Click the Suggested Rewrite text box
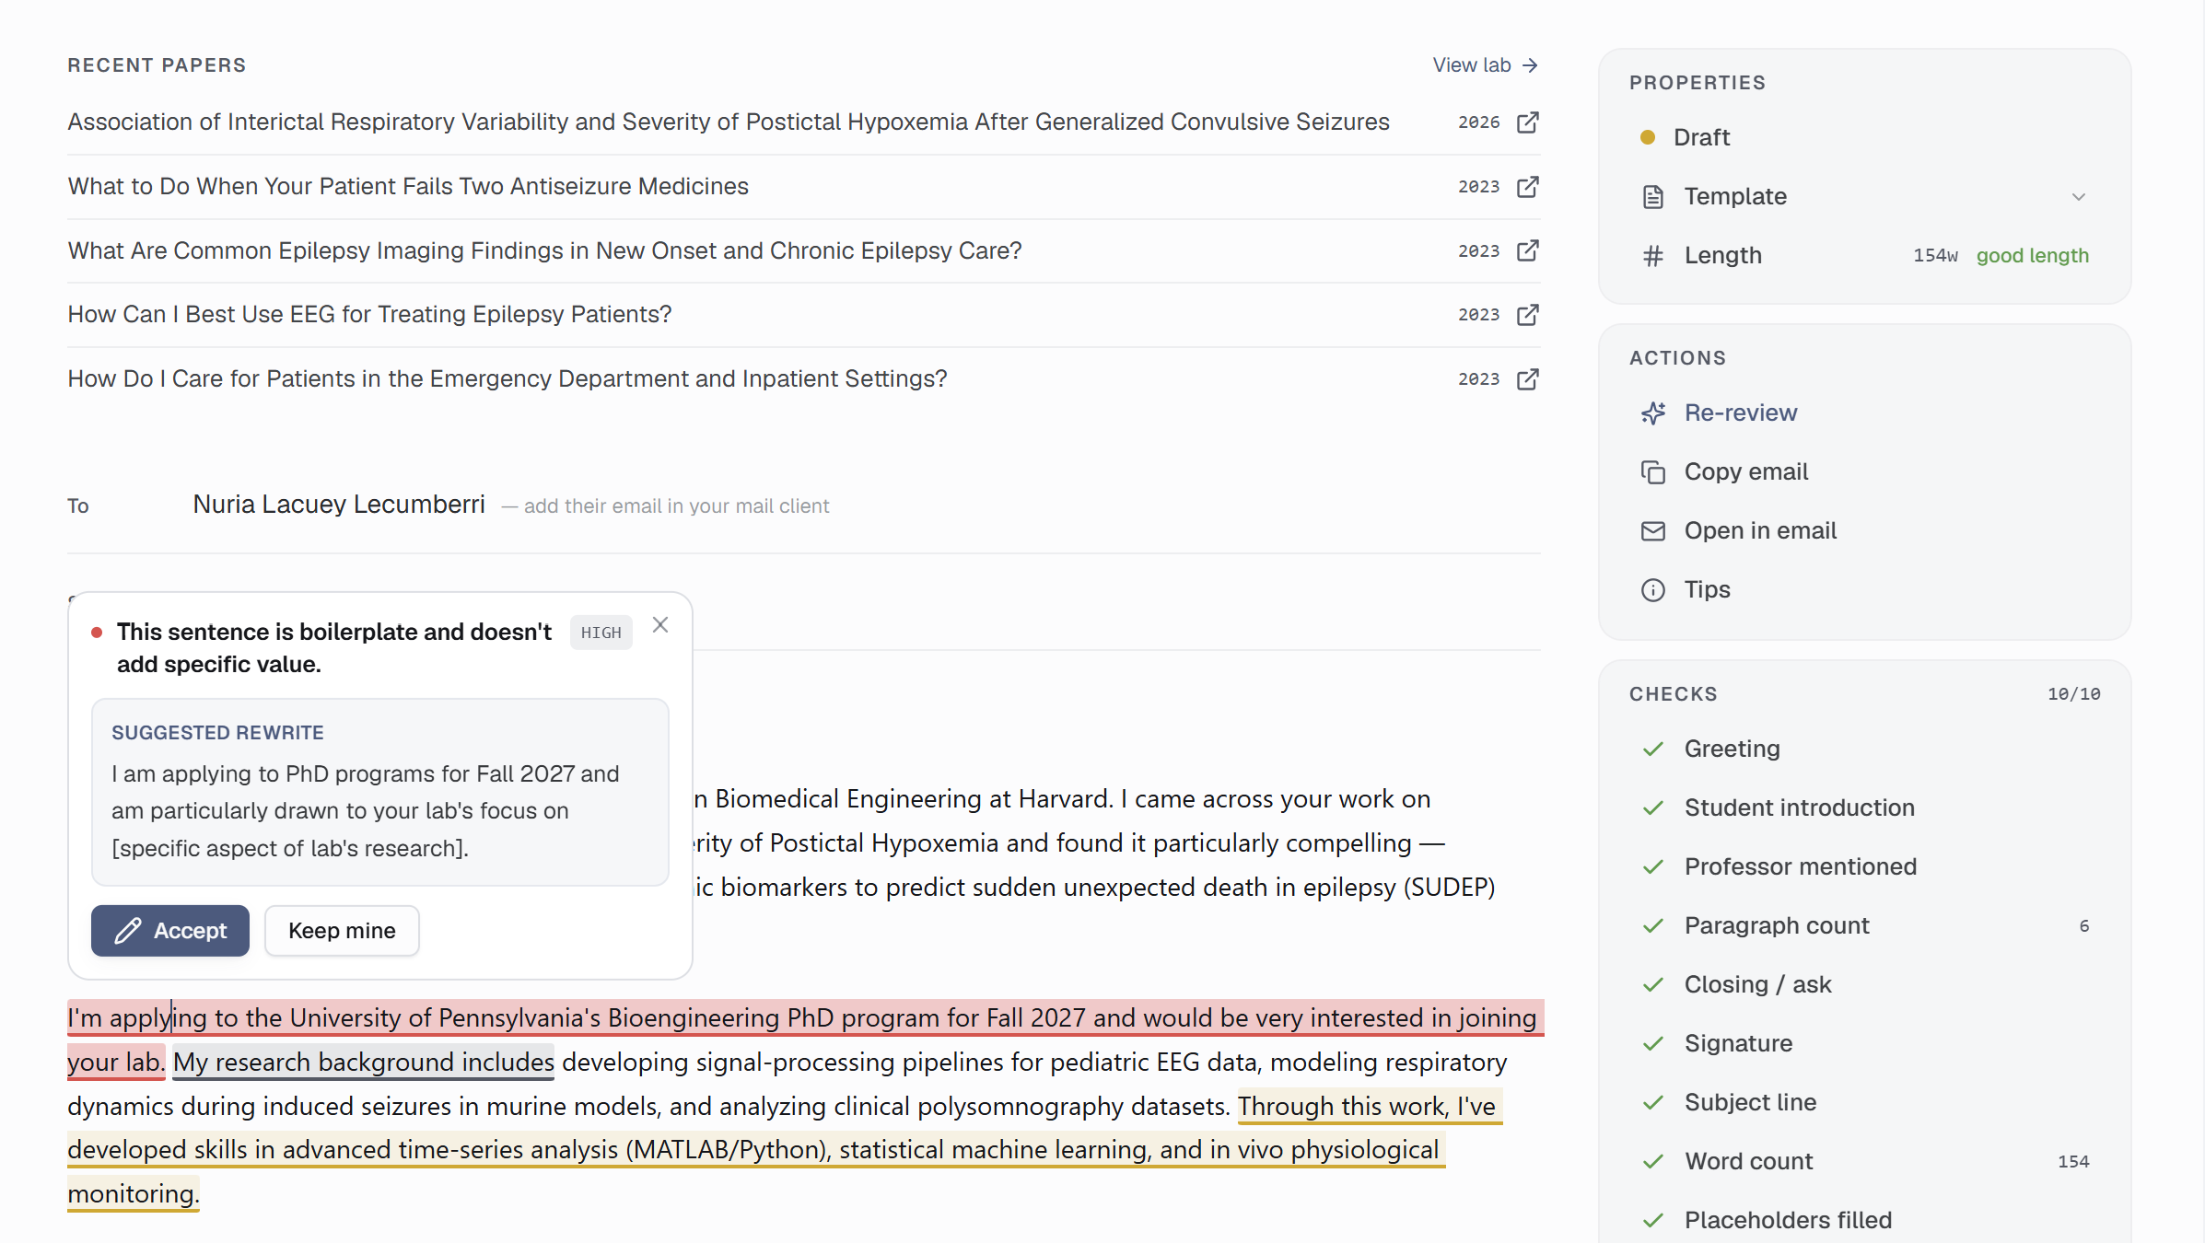The height and width of the screenshot is (1243, 2205). click(x=379, y=793)
